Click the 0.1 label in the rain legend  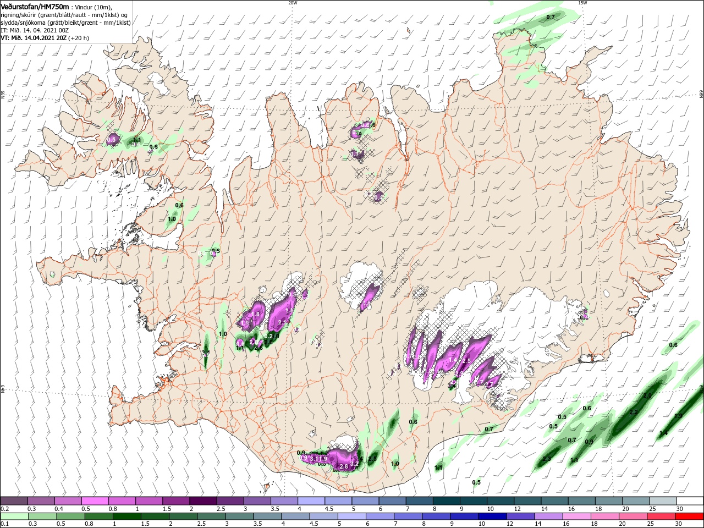(4, 524)
